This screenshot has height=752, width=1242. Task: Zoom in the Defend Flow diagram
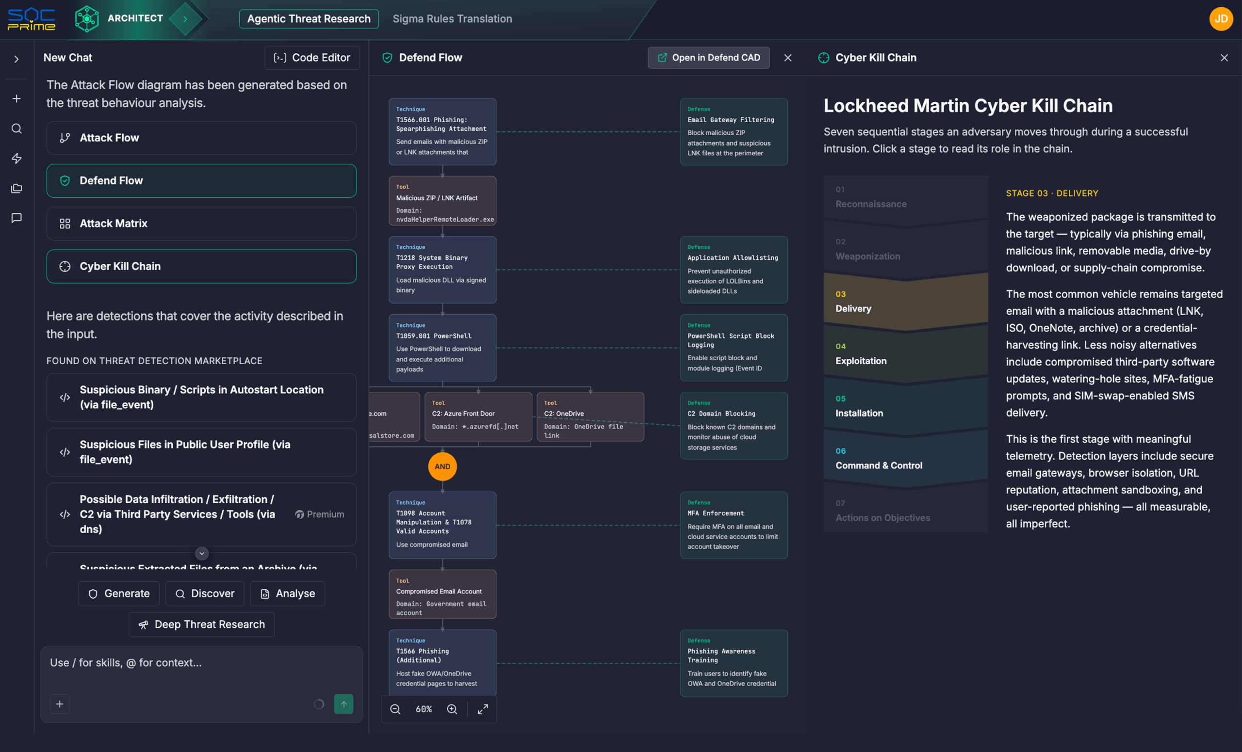click(452, 709)
